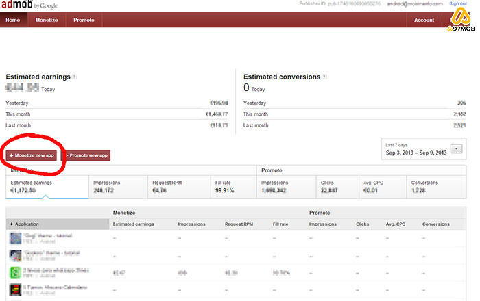Click the Monetize new app button
Image resolution: width=480 pixels, height=301 pixels.
tap(32, 155)
